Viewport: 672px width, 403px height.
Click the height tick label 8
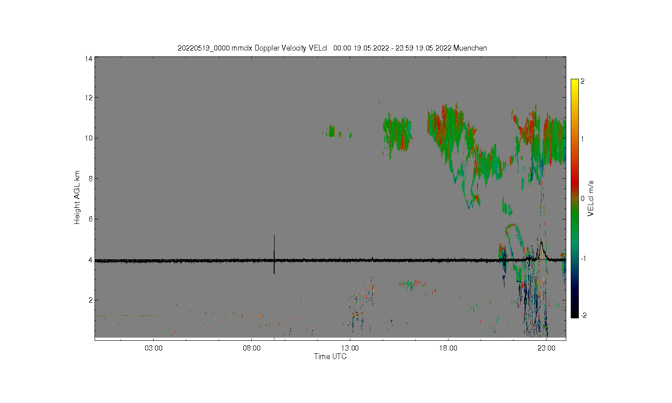90,179
